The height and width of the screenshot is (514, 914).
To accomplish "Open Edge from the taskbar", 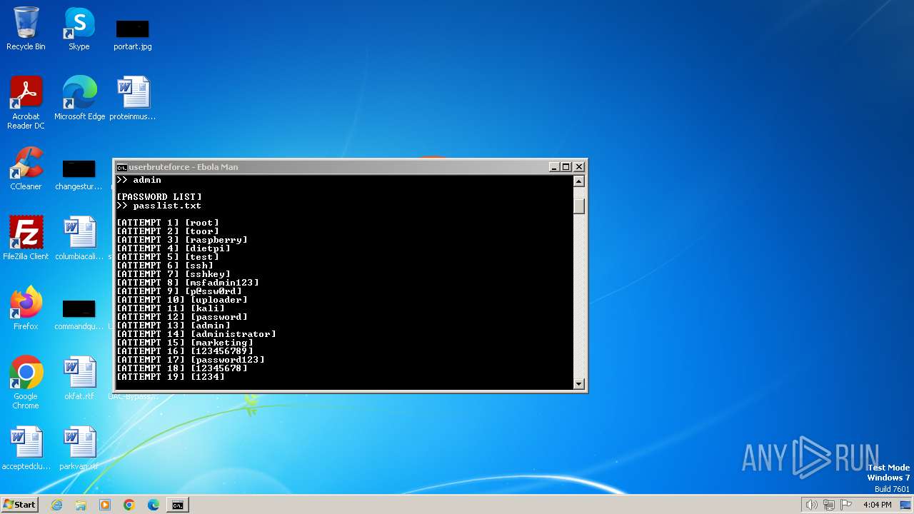I will pyautogui.click(x=154, y=505).
